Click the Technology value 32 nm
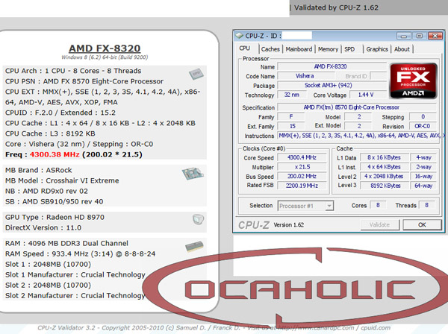The image size is (448, 334). coord(292,95)
